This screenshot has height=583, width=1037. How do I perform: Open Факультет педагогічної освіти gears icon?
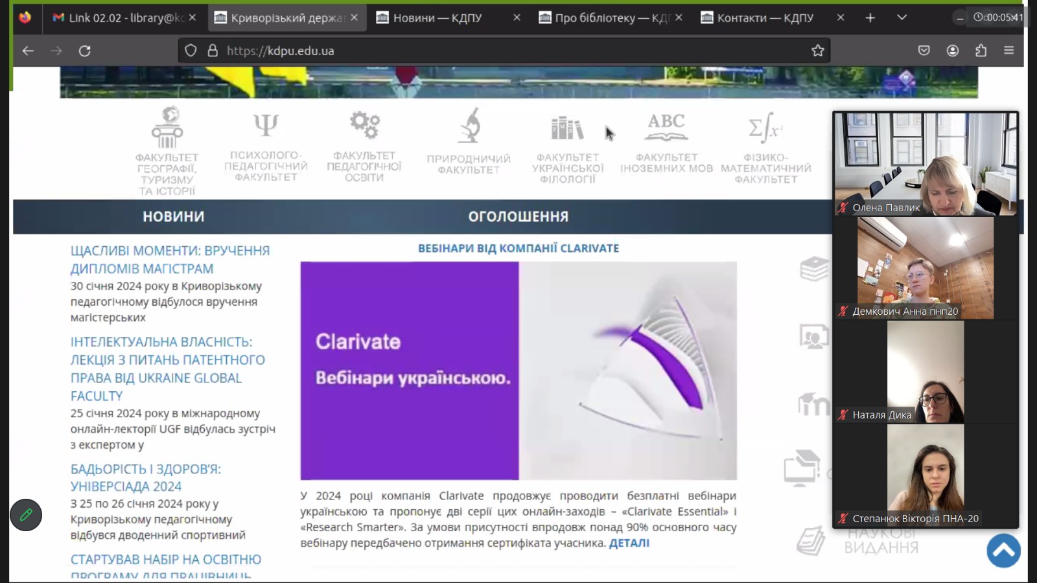pos(364,124)
